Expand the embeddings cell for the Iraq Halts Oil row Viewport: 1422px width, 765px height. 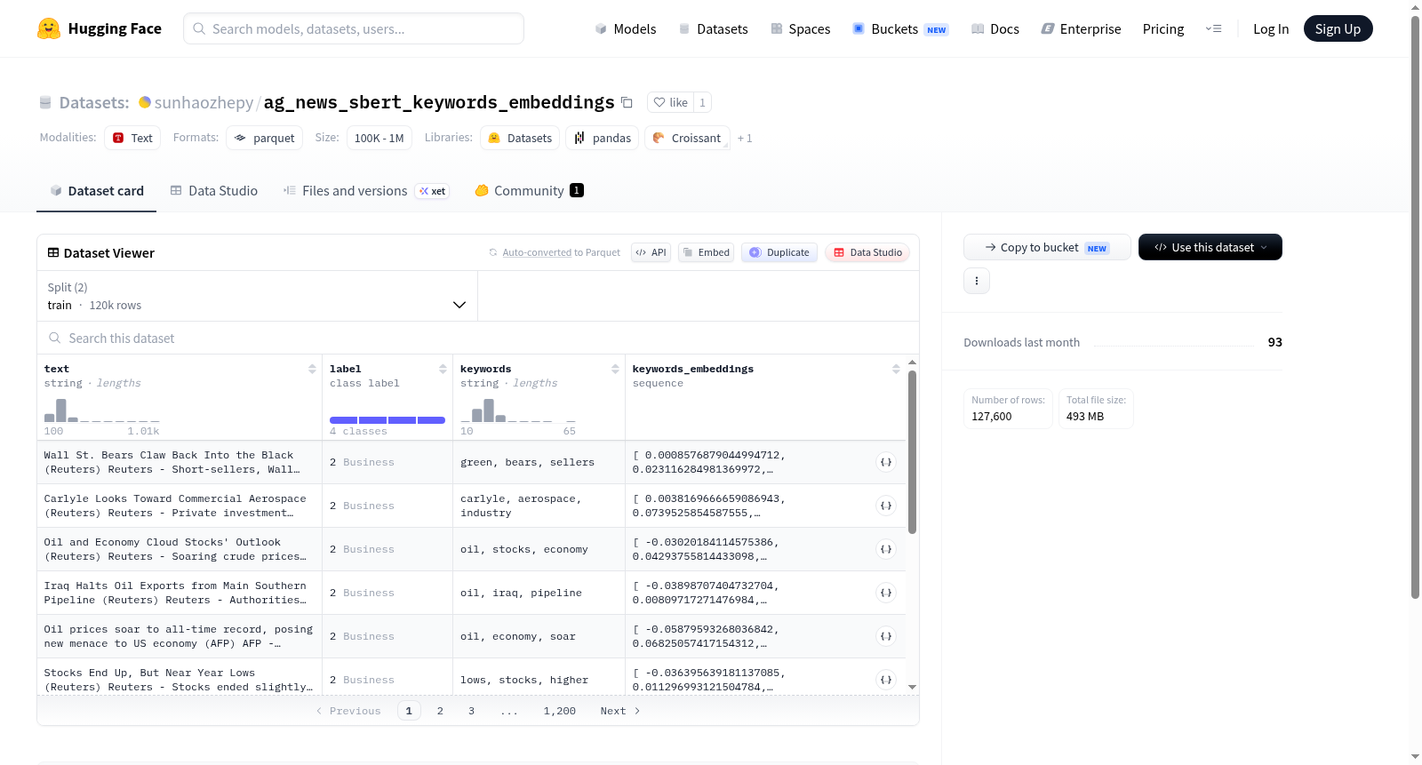pyautogui.click(x=886, y=593)
